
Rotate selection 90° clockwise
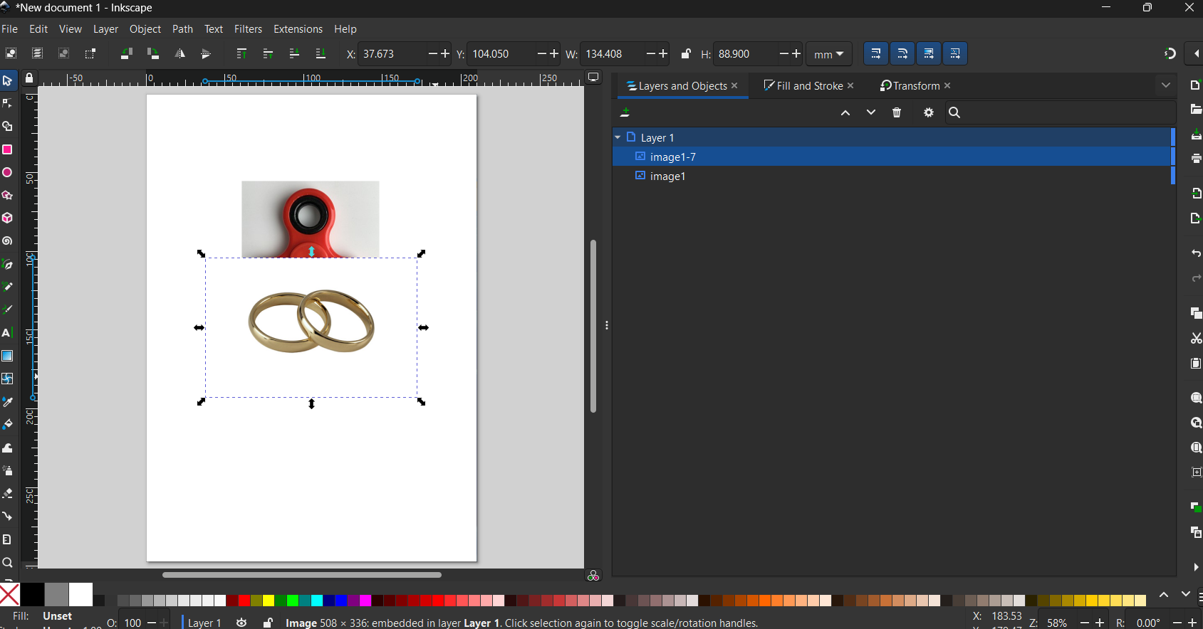pyautogui.click(x=152, y=54)
